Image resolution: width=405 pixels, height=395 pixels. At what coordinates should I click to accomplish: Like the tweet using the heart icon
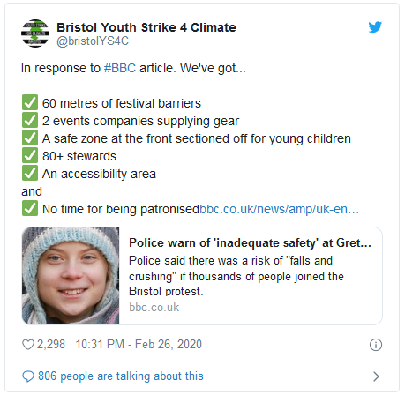click(28, 345)
